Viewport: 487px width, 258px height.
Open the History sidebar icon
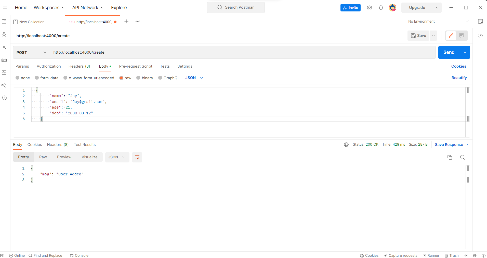pos(4,98)
